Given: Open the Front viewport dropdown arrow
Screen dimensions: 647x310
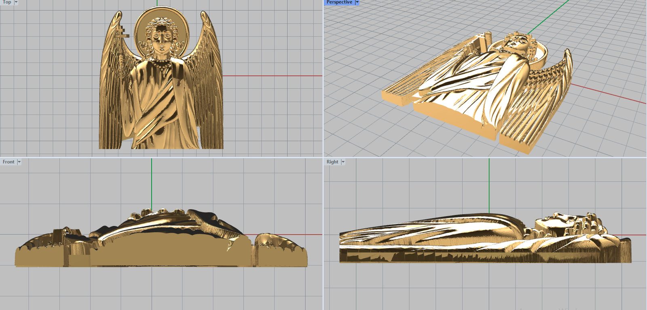Looking at the screenshot, I should [x=19, y=162].
